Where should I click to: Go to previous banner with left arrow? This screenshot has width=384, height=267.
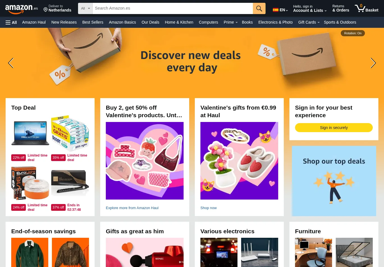point(11,63)
